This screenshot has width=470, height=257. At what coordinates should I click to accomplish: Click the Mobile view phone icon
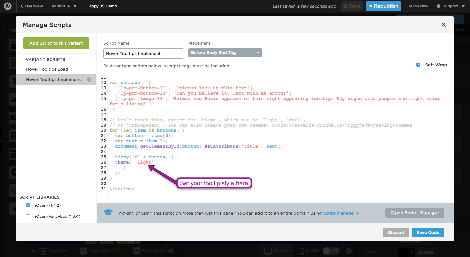tap(302, 251)
